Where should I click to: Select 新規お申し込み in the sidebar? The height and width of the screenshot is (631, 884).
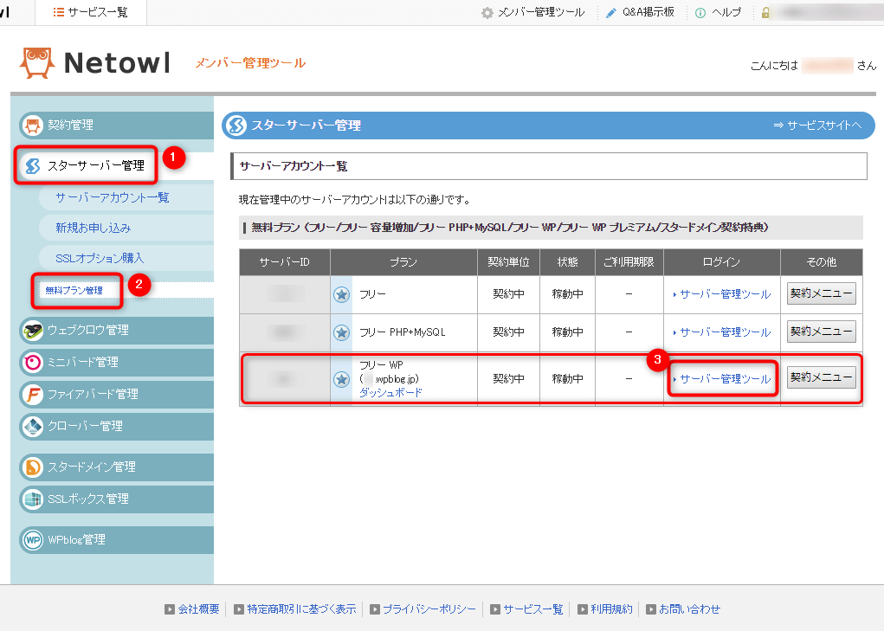pos(94,228)
